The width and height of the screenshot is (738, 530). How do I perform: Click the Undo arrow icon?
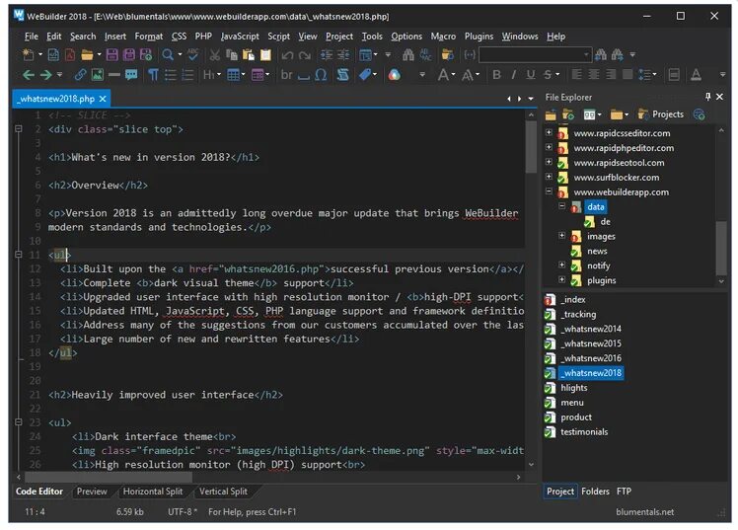pos(287,55)
